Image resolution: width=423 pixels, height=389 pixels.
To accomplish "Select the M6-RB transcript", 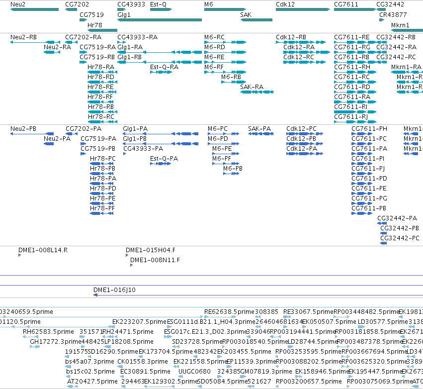I will tap(234, 82).
